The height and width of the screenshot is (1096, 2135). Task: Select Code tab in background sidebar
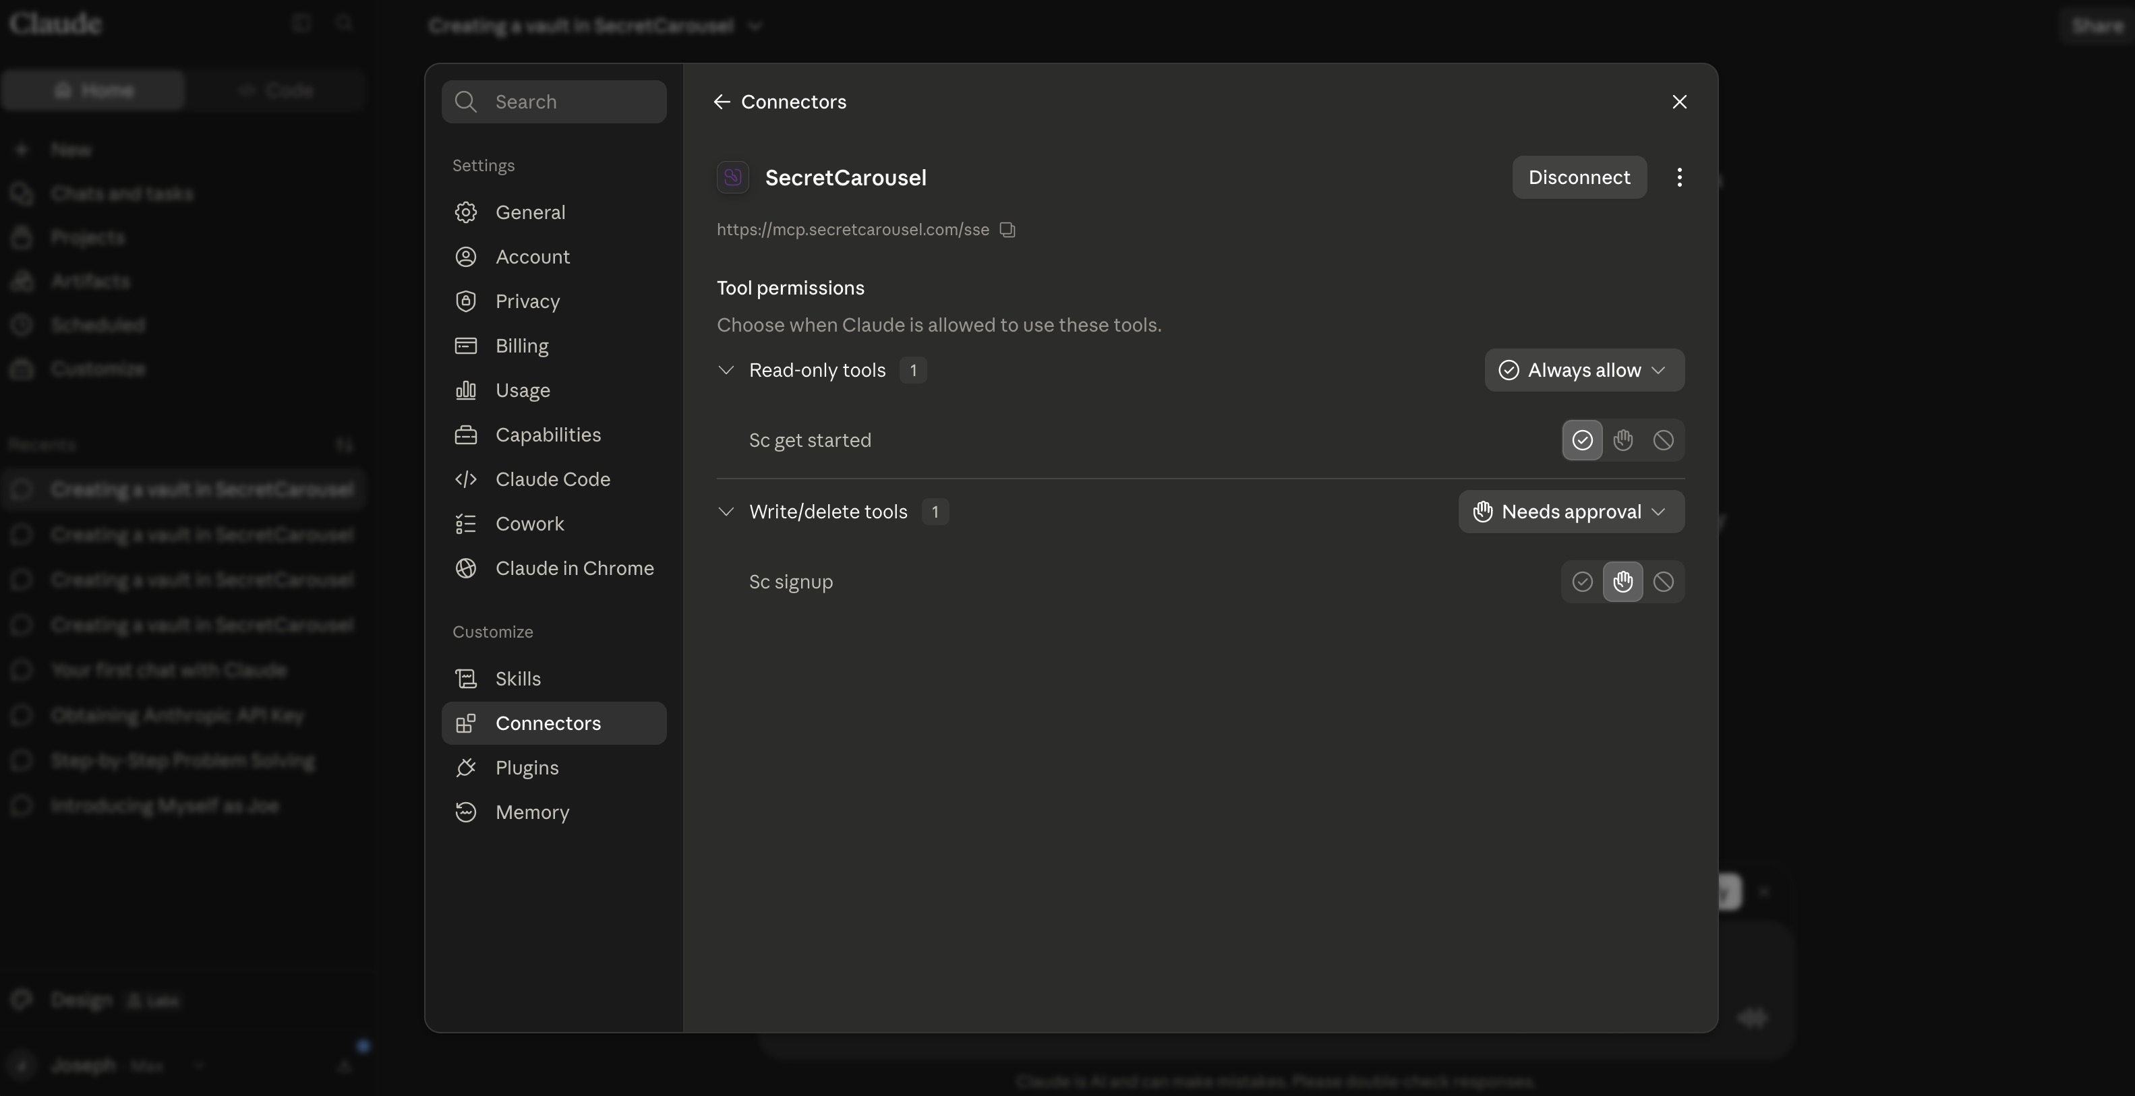click(x=276, y=90)
